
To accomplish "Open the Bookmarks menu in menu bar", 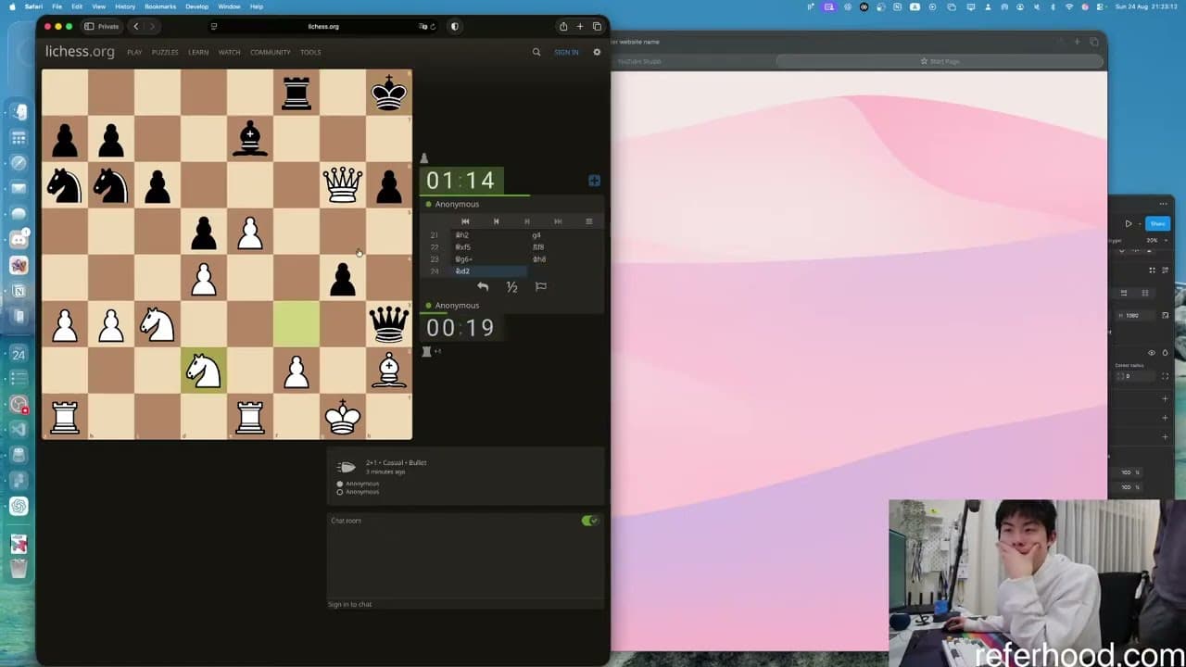I will point(160,6).
